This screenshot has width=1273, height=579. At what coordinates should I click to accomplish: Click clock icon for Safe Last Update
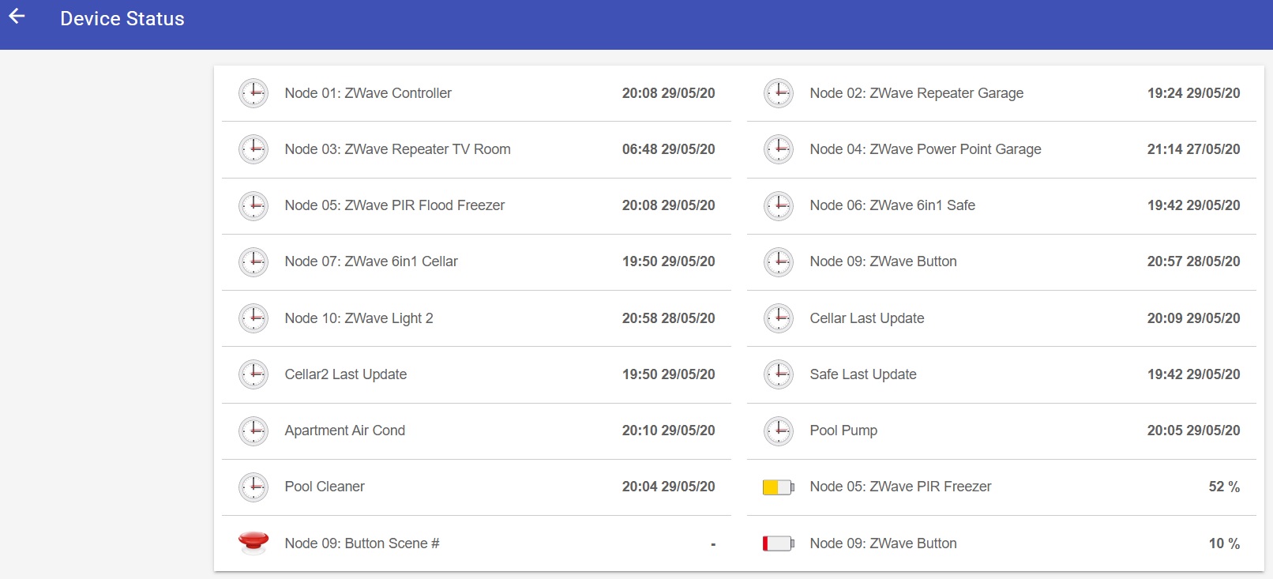779,374
